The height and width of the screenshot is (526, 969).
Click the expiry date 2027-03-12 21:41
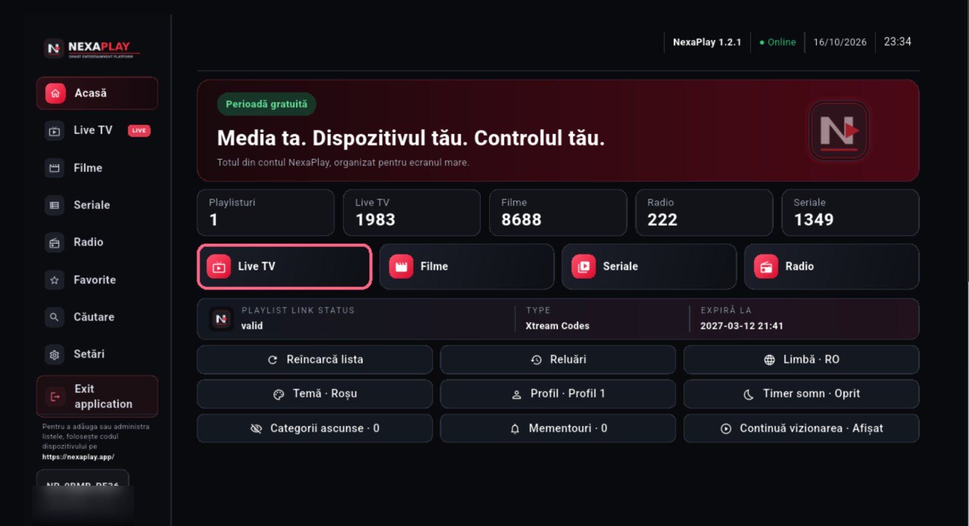point(742,326)
